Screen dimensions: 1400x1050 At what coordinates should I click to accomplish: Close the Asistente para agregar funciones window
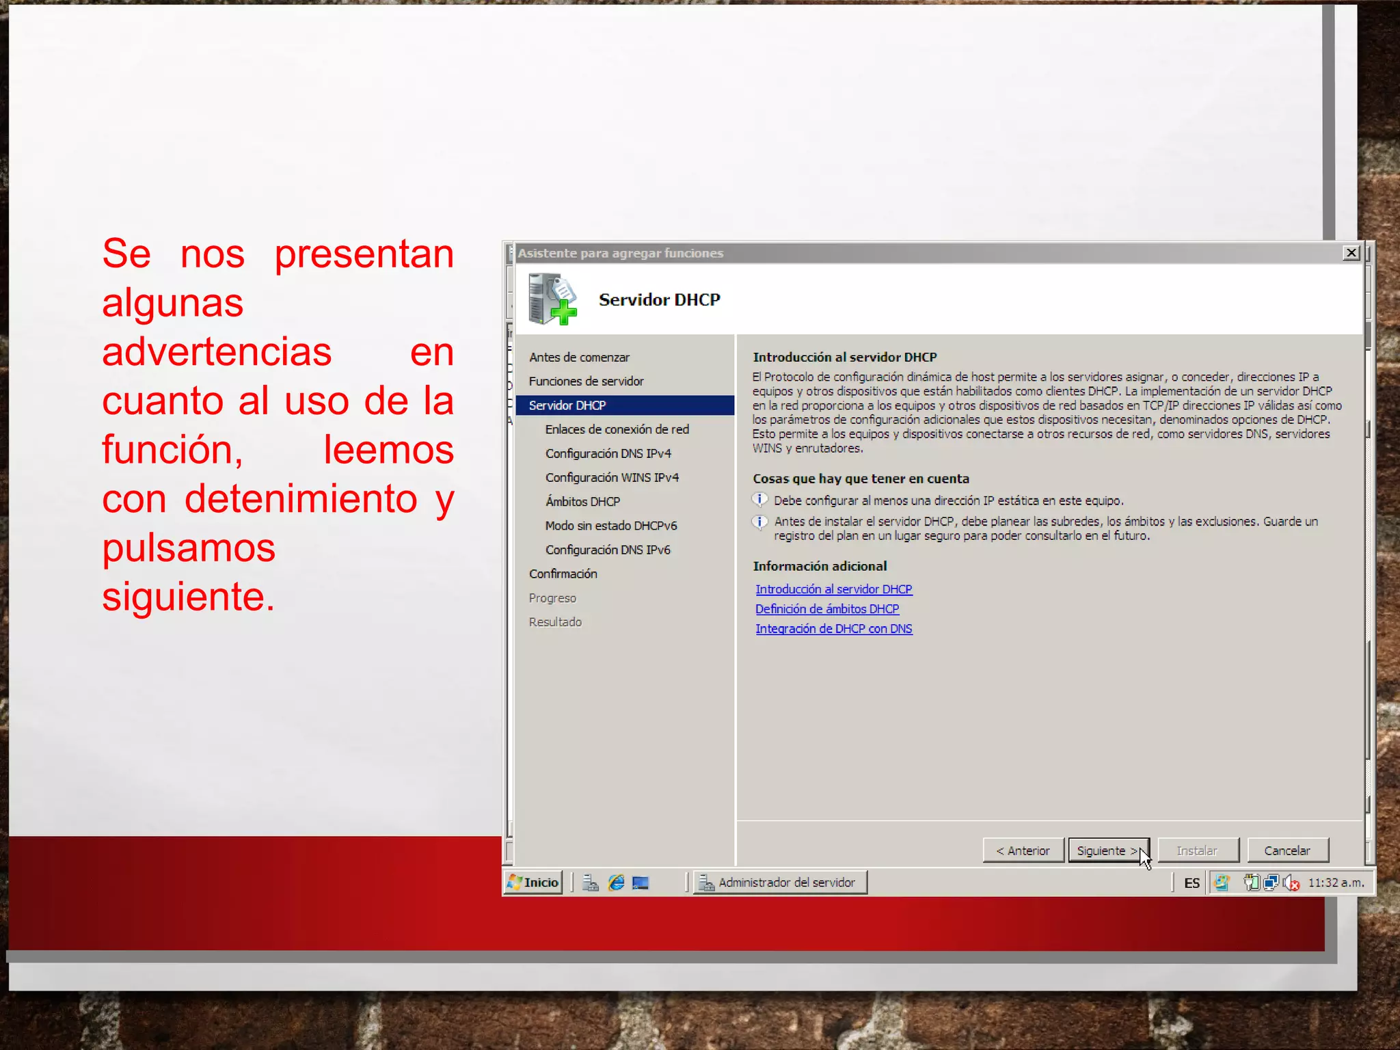coord(1351,253)
